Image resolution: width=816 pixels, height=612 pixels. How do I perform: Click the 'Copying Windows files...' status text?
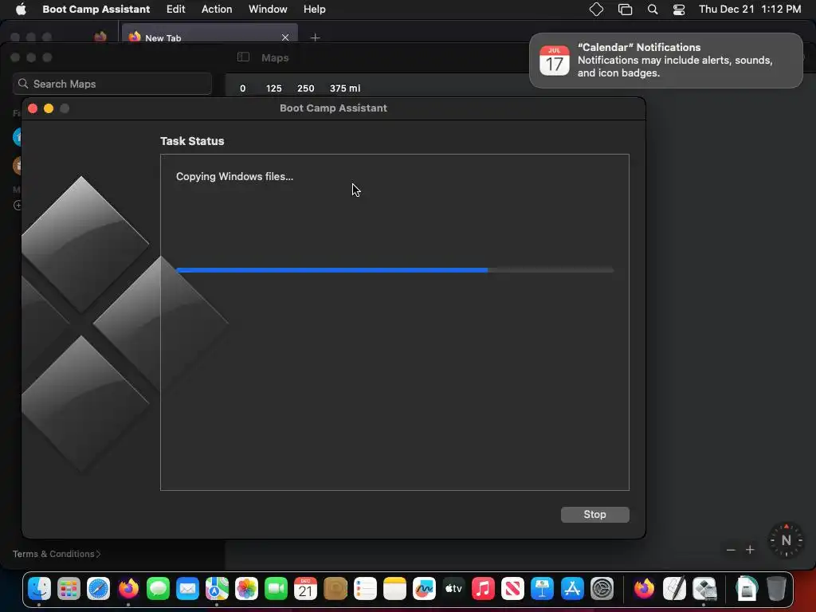point(234,176)
